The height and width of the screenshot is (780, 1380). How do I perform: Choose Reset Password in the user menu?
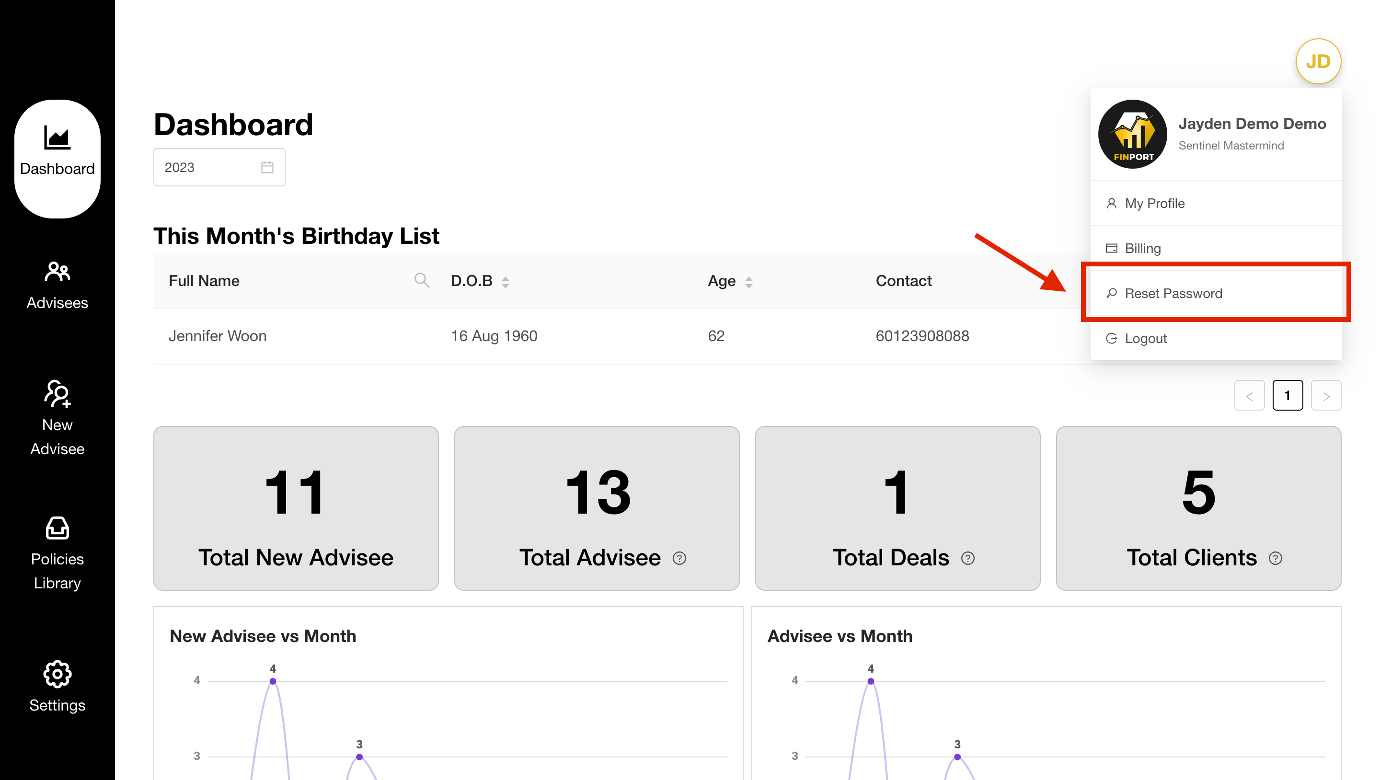point(1216,294)
